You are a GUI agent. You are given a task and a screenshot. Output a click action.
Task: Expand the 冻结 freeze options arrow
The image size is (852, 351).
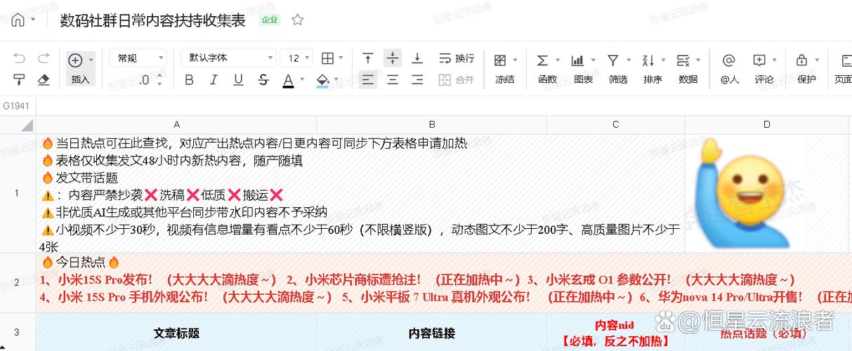pos(515,60)
